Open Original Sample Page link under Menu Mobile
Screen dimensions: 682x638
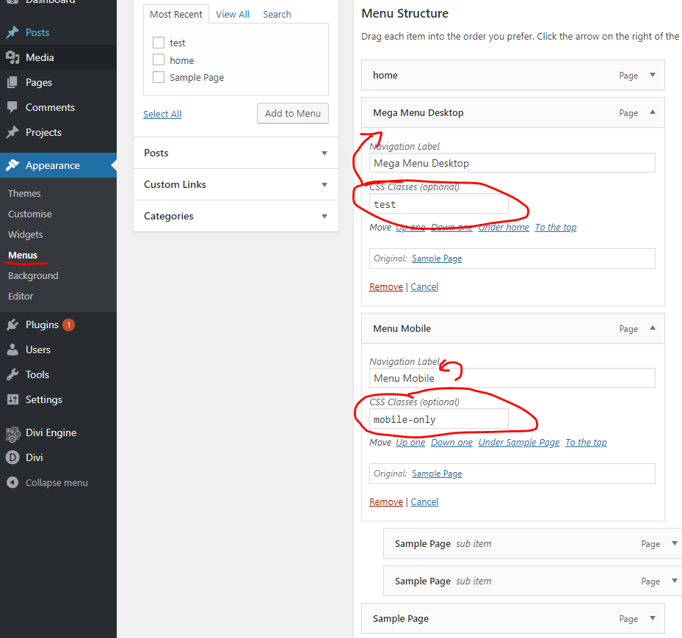tap(437, 474)
